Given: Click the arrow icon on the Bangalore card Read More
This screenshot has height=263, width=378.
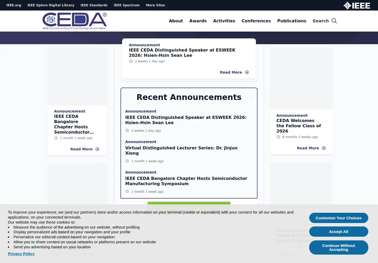Looking at the screenshot, I should (x=97, y=149).
